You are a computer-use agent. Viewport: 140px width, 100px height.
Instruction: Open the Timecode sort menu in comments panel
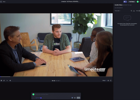point(117,11)
